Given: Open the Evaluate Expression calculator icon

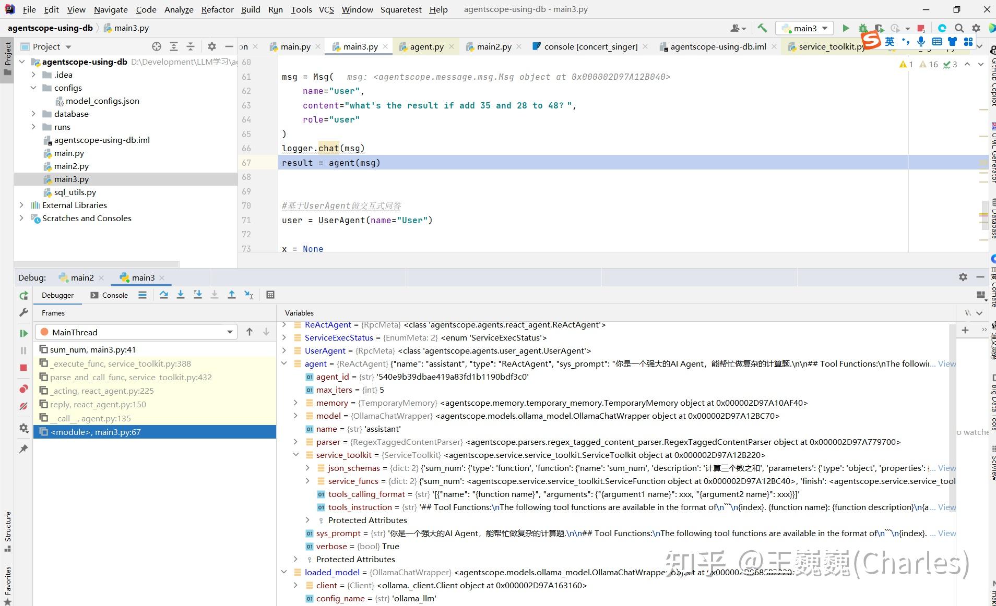Looking at the screenshot, I should coord(270,295).
